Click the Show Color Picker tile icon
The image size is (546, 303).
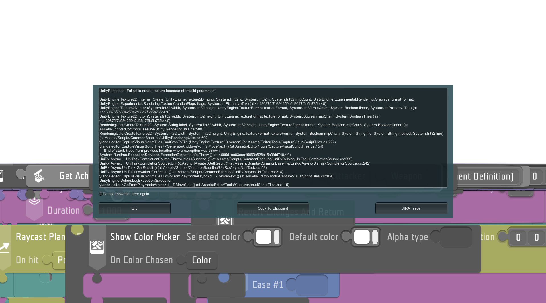(97, 247)
